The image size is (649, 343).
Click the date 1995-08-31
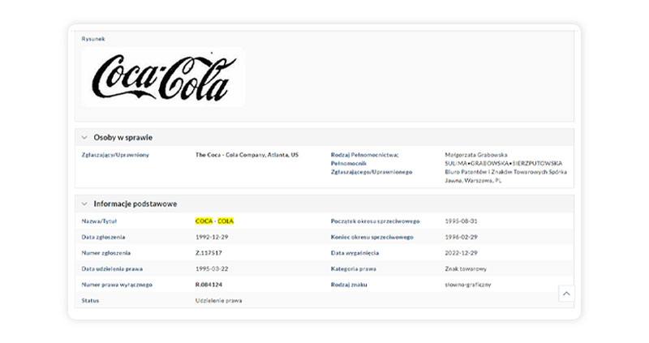click(x=461, y=221)
